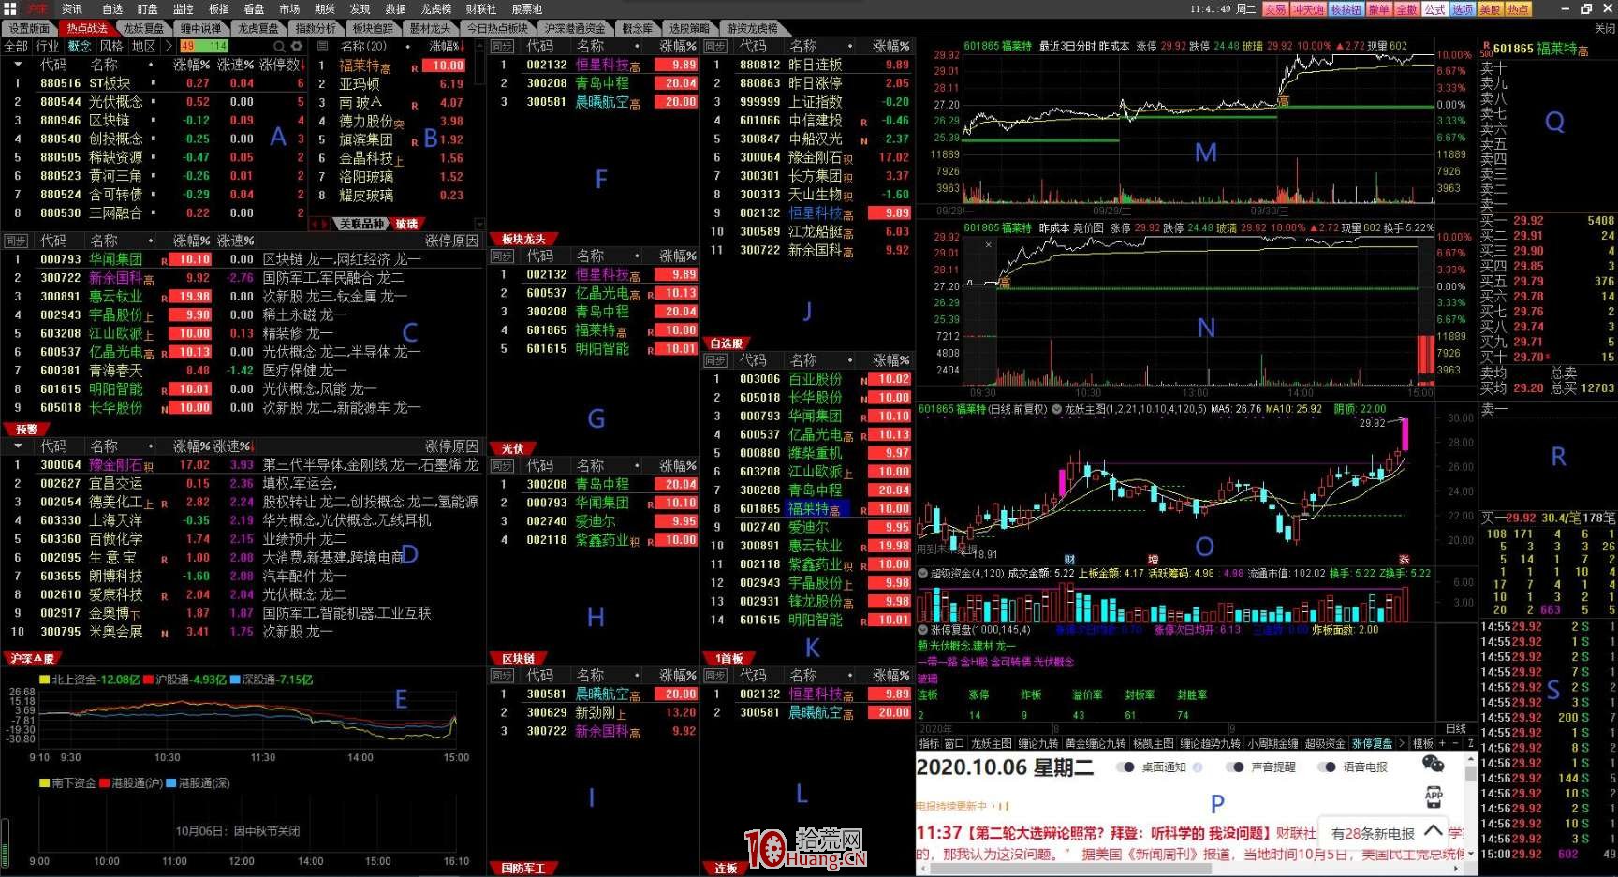Click the 超级资金 indicator dropdown circle icon
1618x877 pixels.
923,573
